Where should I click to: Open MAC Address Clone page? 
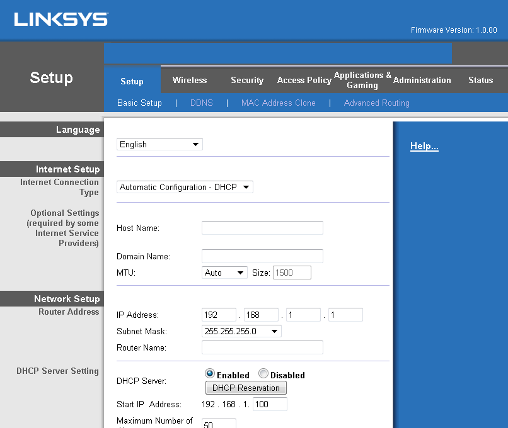point(279,103)
